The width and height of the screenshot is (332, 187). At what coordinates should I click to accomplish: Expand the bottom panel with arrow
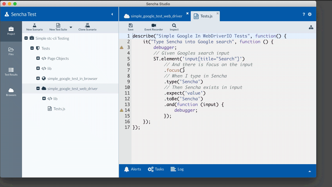point(310,171)
